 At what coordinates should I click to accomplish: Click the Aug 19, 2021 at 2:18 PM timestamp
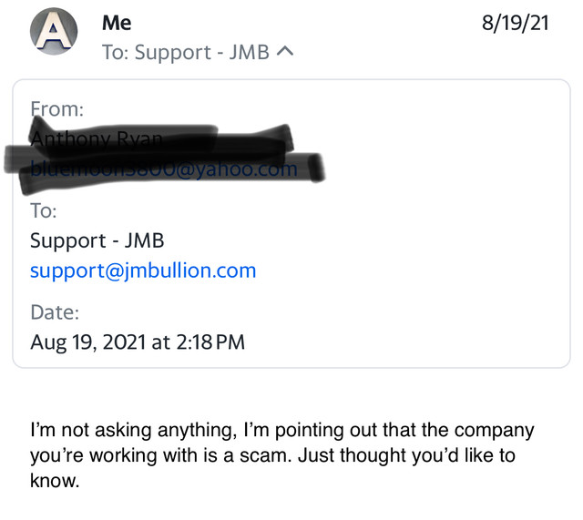(138, 342)
